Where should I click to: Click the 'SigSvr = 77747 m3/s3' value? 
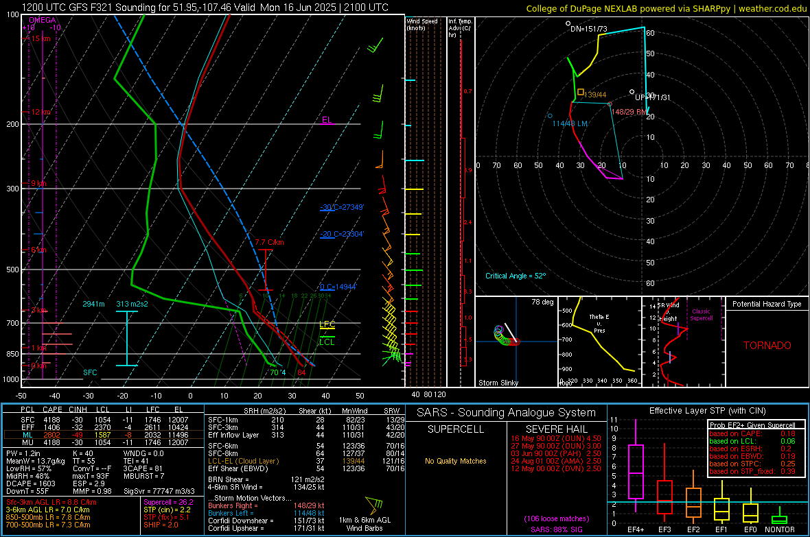[159, 491]
